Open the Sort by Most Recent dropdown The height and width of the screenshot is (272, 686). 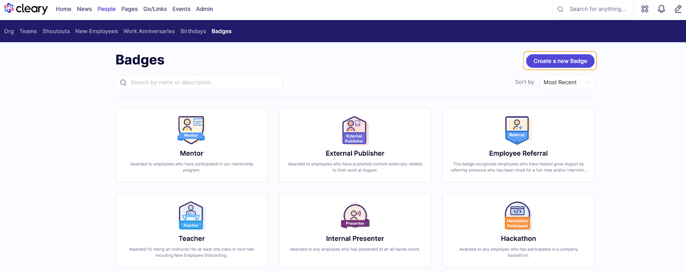[x=567, y=83]
